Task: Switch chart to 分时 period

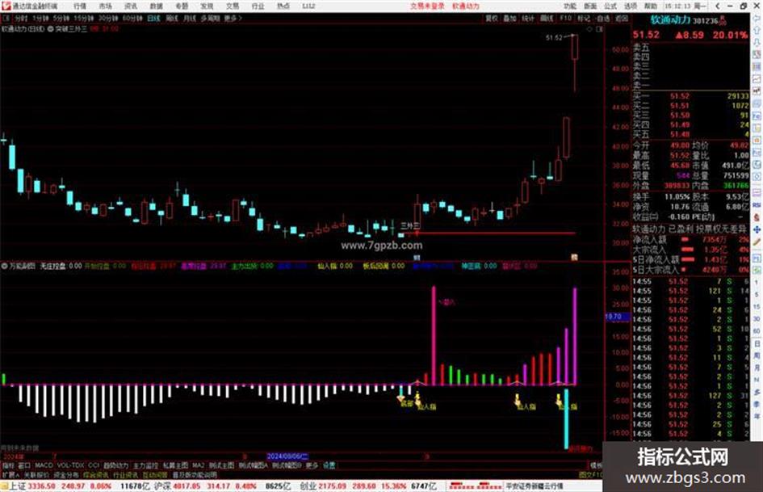Action: pos(22,18)
